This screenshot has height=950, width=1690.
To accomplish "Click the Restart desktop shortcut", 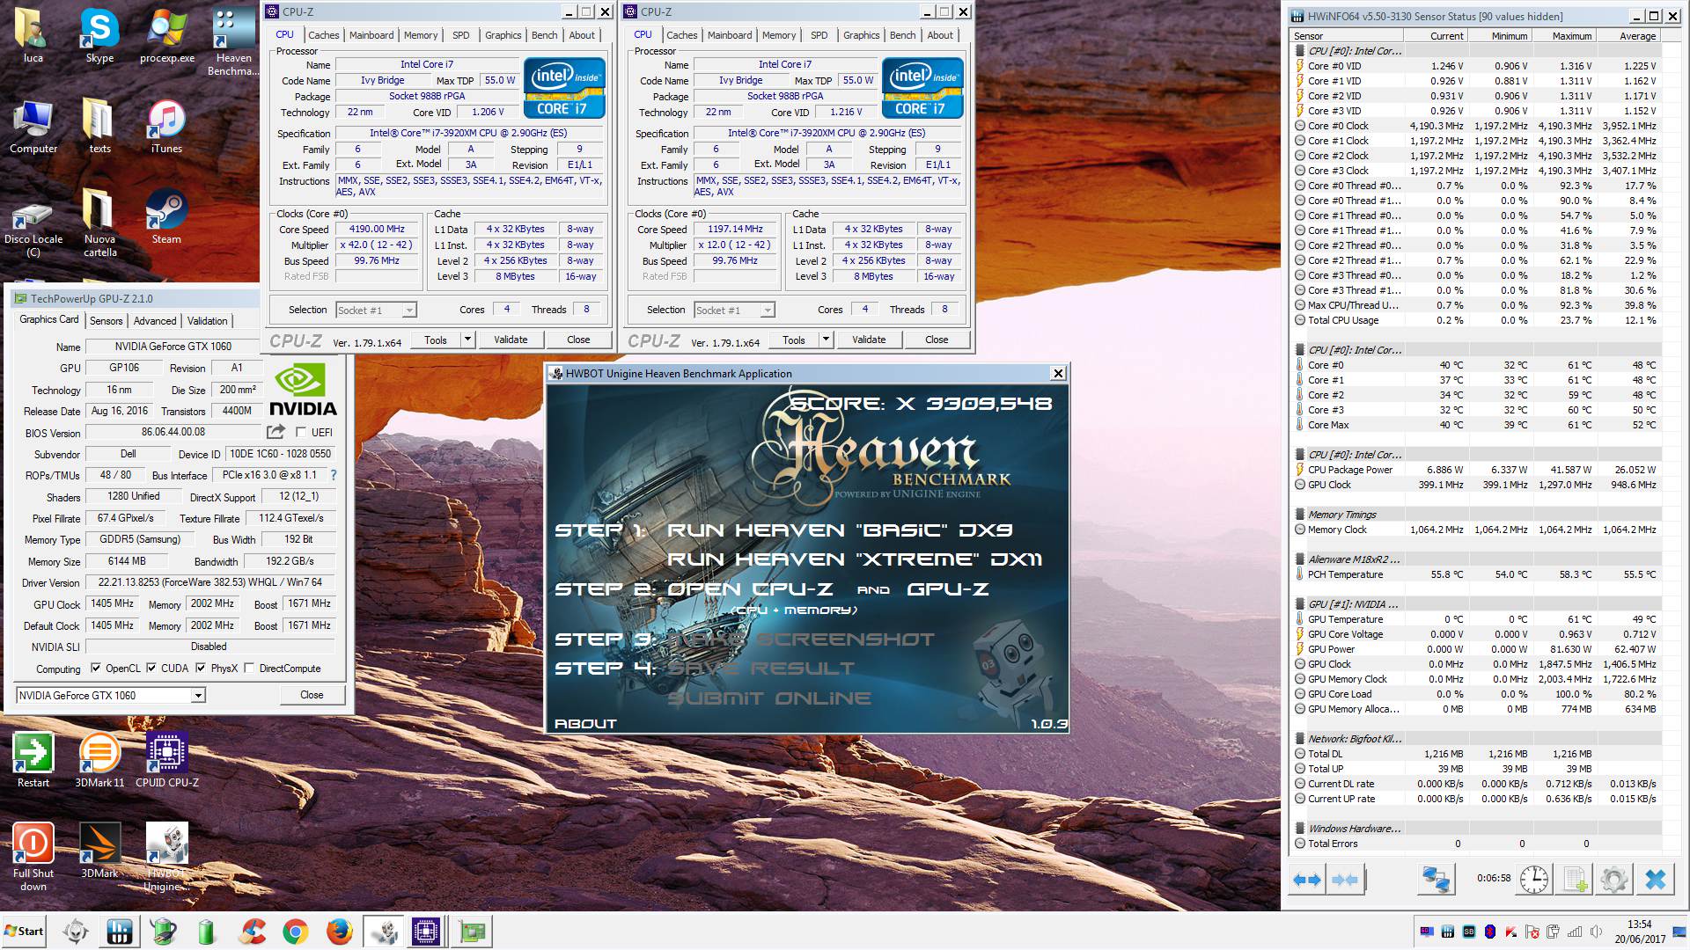I will coord(33,760).
